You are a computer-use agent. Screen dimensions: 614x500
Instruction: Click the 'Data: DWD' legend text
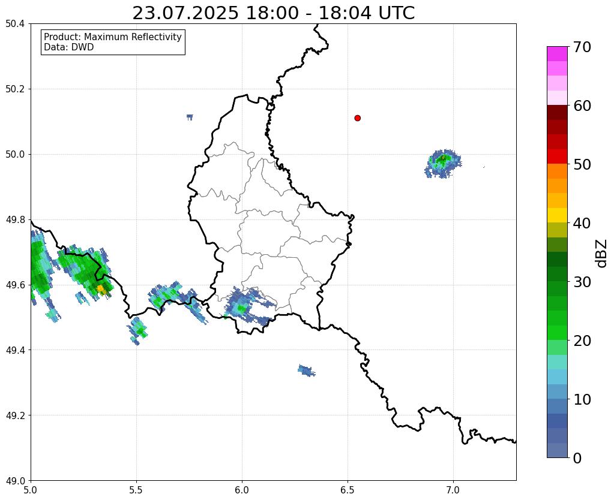tap(69, 47)
